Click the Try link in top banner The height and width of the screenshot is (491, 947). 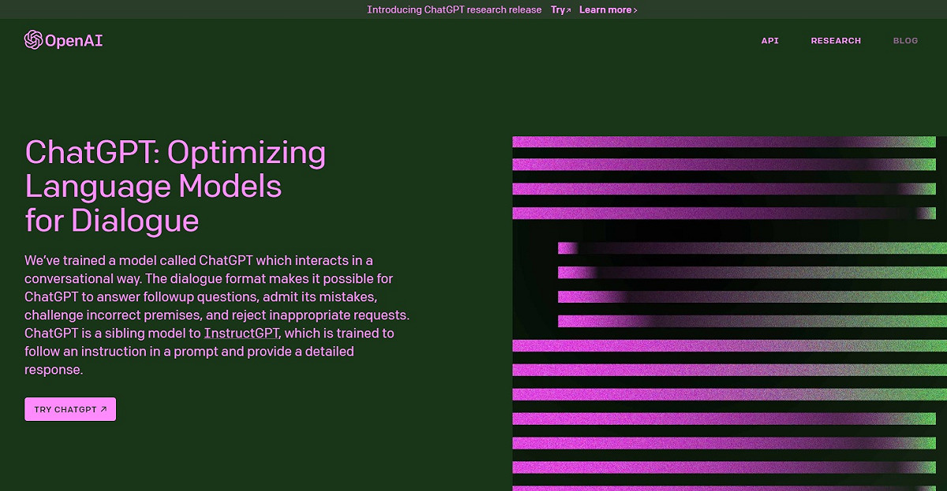click(560, 9)
